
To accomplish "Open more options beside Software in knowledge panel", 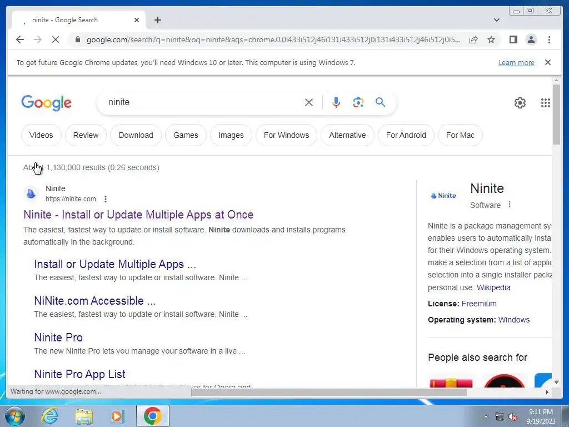I will [x=510, y=205].
